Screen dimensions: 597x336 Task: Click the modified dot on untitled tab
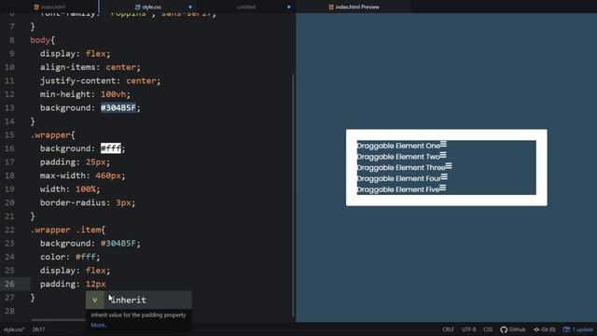tap(288, 7)
